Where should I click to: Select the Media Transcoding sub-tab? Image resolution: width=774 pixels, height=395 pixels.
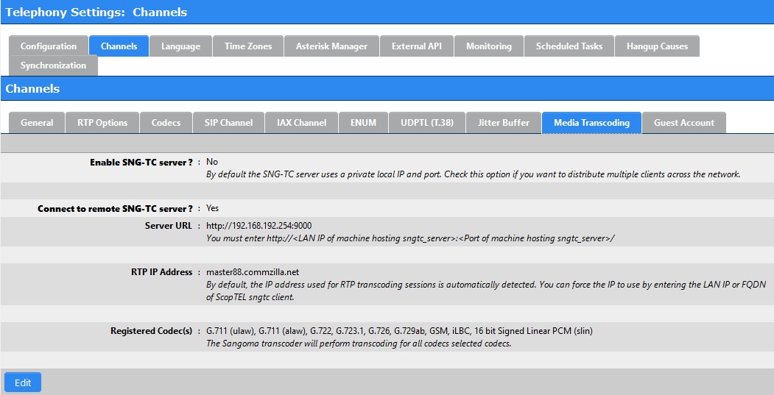(591, 123)
